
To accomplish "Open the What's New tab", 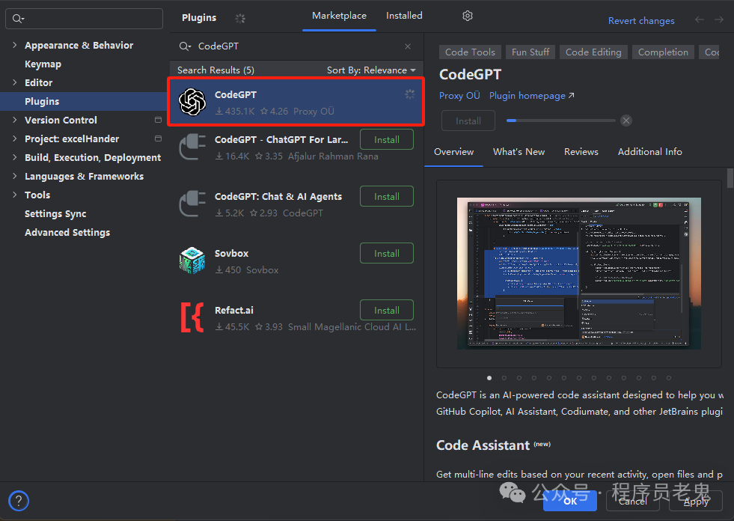I will [x=519, y=152].
